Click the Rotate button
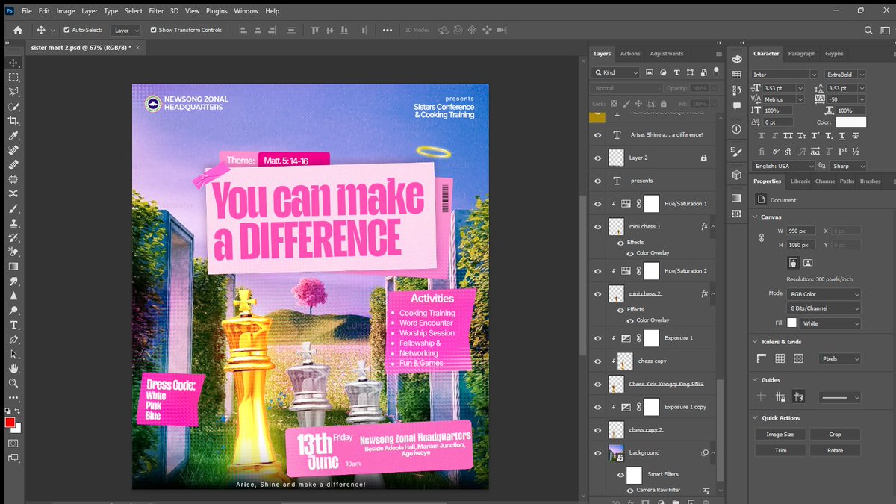Screen dimensions: 896x504 click(835, 450)
